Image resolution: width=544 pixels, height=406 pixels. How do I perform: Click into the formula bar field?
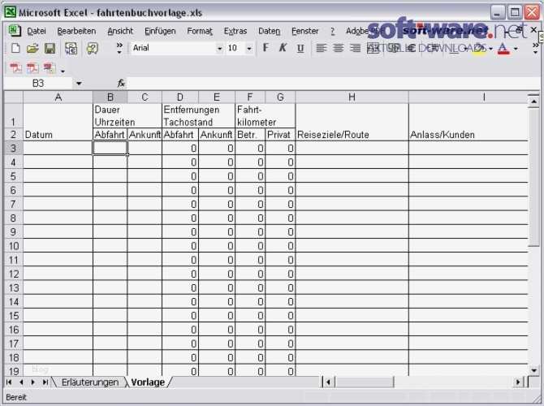333,84
